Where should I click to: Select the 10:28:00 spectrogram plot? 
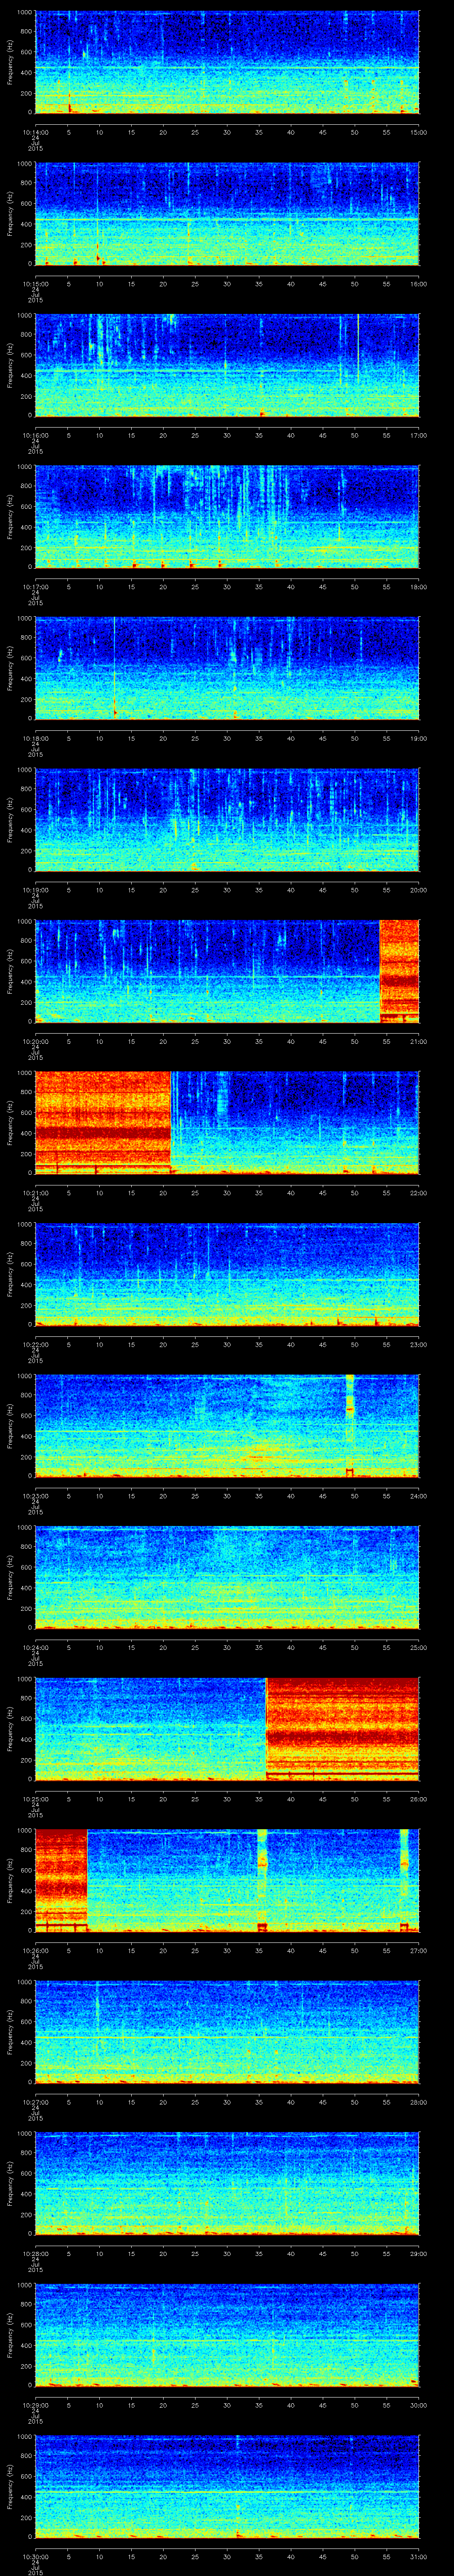point(227,2183)
